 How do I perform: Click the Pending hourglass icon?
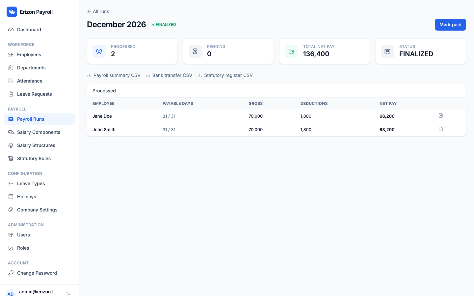195,51
